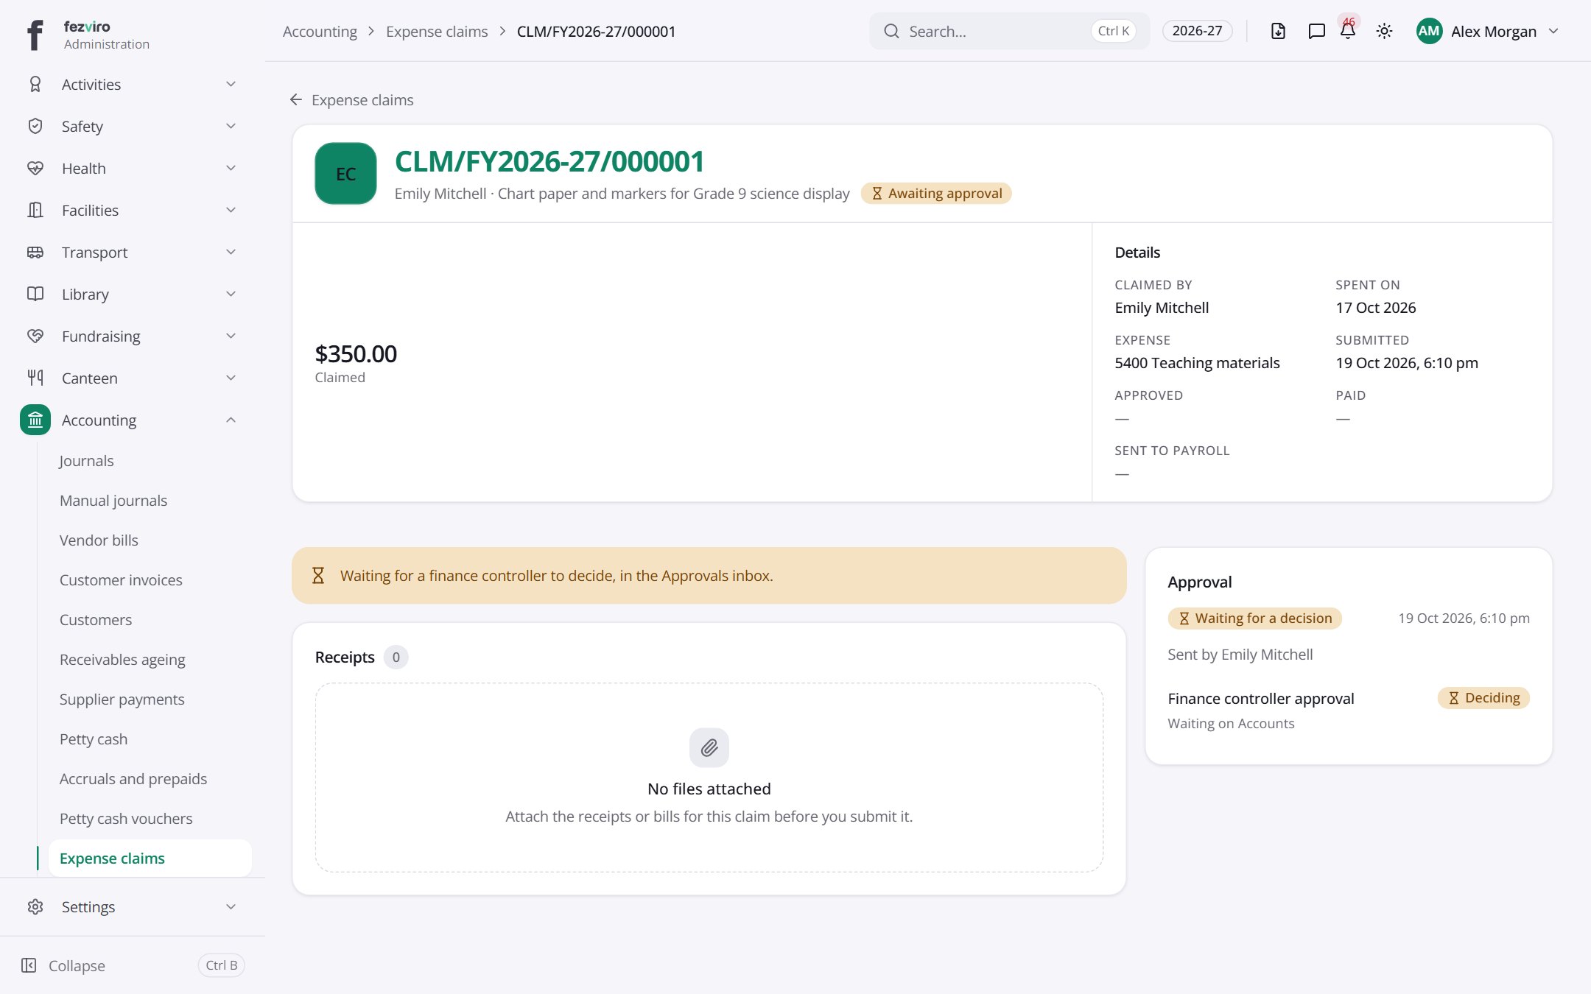
Task: Open the Alex Morgan account dropdown
Action: click(1487, 31)
